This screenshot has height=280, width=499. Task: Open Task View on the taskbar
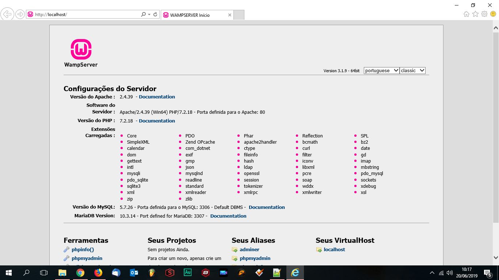click(x=44, y=273)
